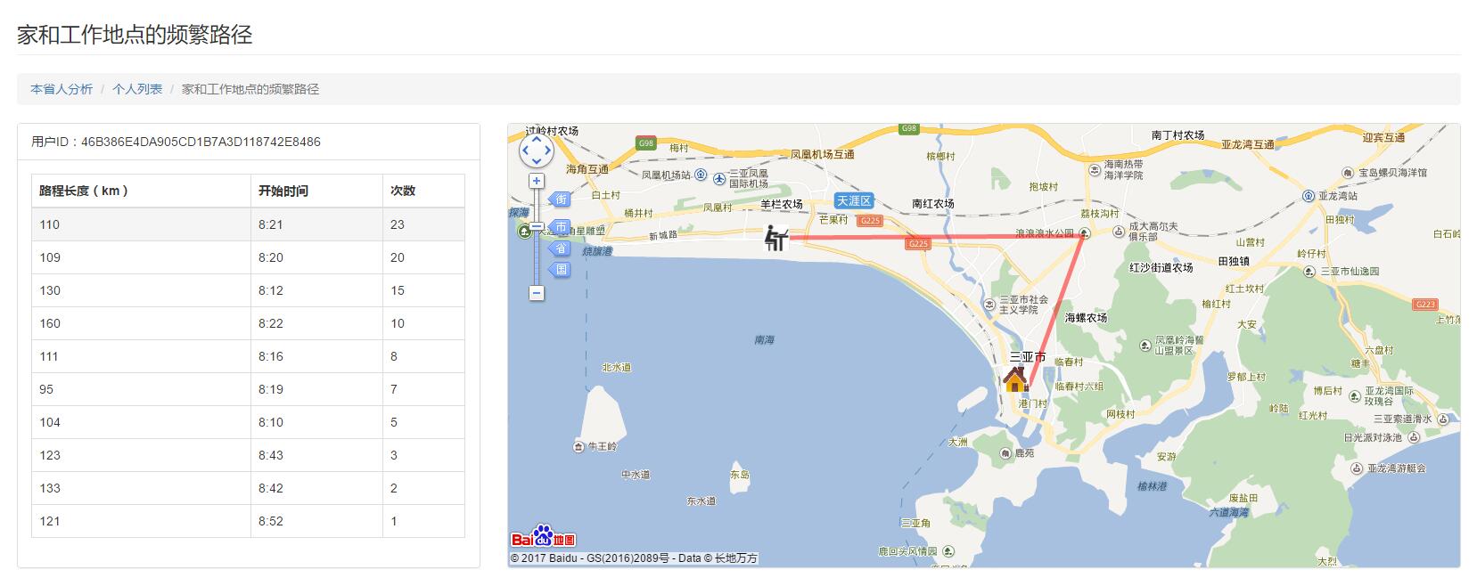Click the map zoom slider handle

[536, 226]
